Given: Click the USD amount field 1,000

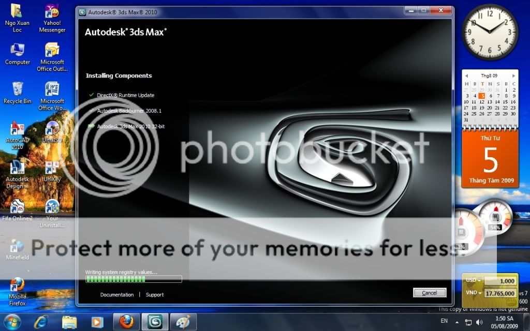Looking at the screenshot, I should coord(500,281).
